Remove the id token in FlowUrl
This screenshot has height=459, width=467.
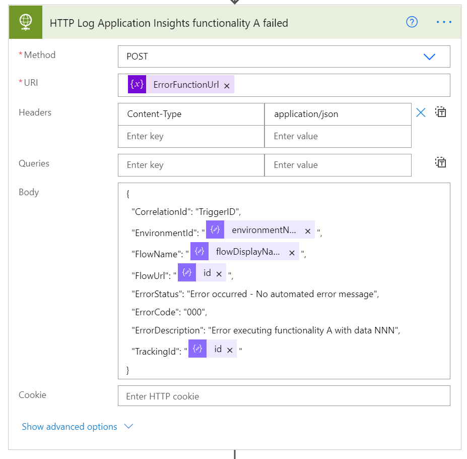coord(219,274)
